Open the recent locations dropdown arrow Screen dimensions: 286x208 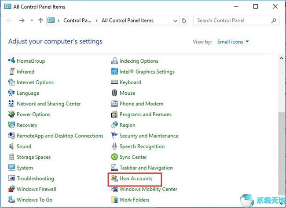click(32, 20)
